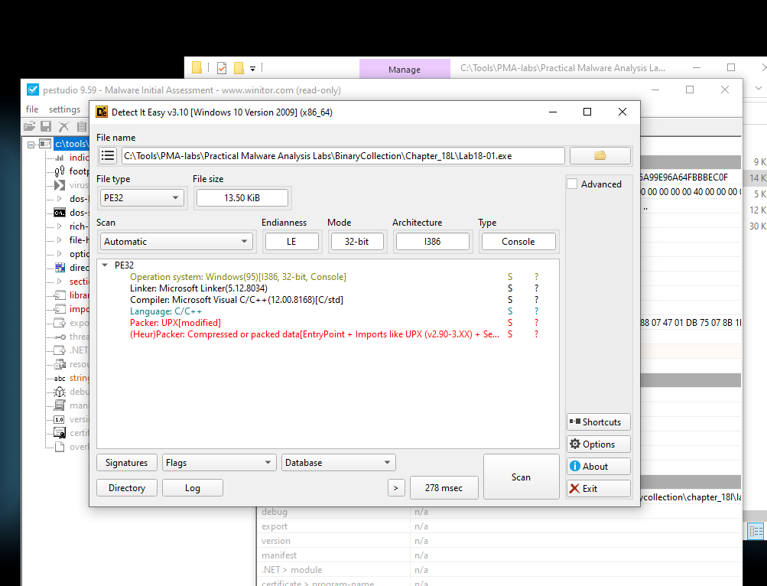Screen dimensions: 767x586
Task: Select libraries icon in pestudio tree
Action: tap(60, 295)
